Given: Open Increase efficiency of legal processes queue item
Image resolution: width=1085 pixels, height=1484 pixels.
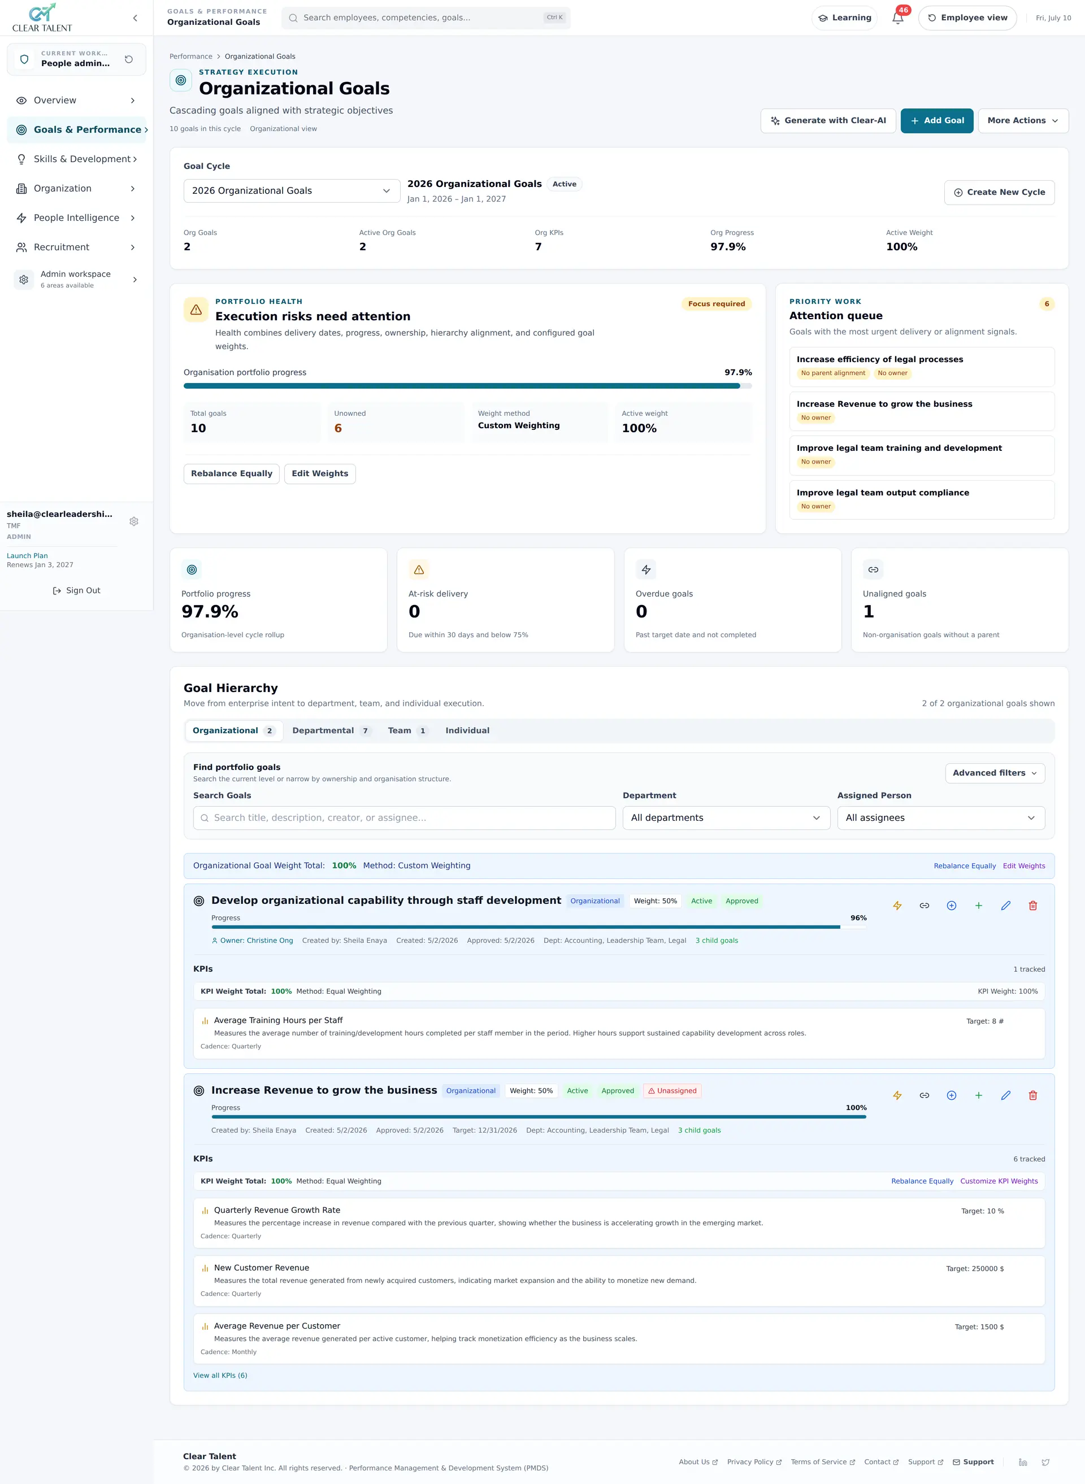Looking at the screenshot, I should tap(922, 367).
